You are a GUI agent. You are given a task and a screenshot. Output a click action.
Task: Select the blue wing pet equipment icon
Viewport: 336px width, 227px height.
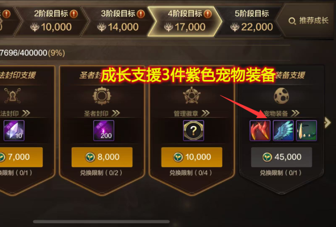click(283, 130)
